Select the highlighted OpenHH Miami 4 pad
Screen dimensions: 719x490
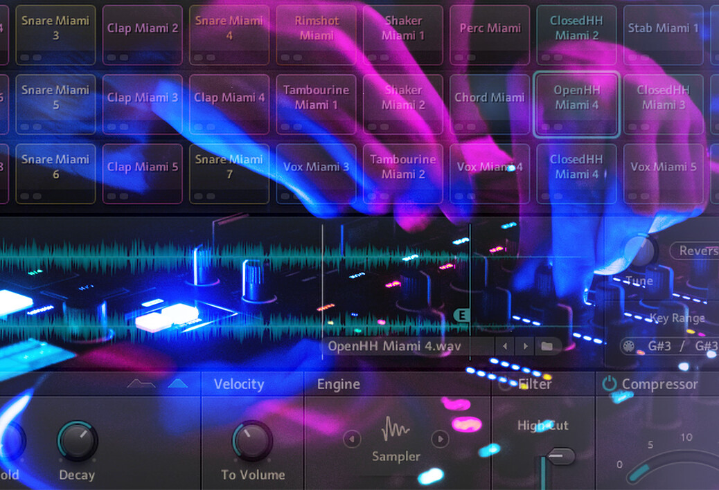[x=576, y=105]
